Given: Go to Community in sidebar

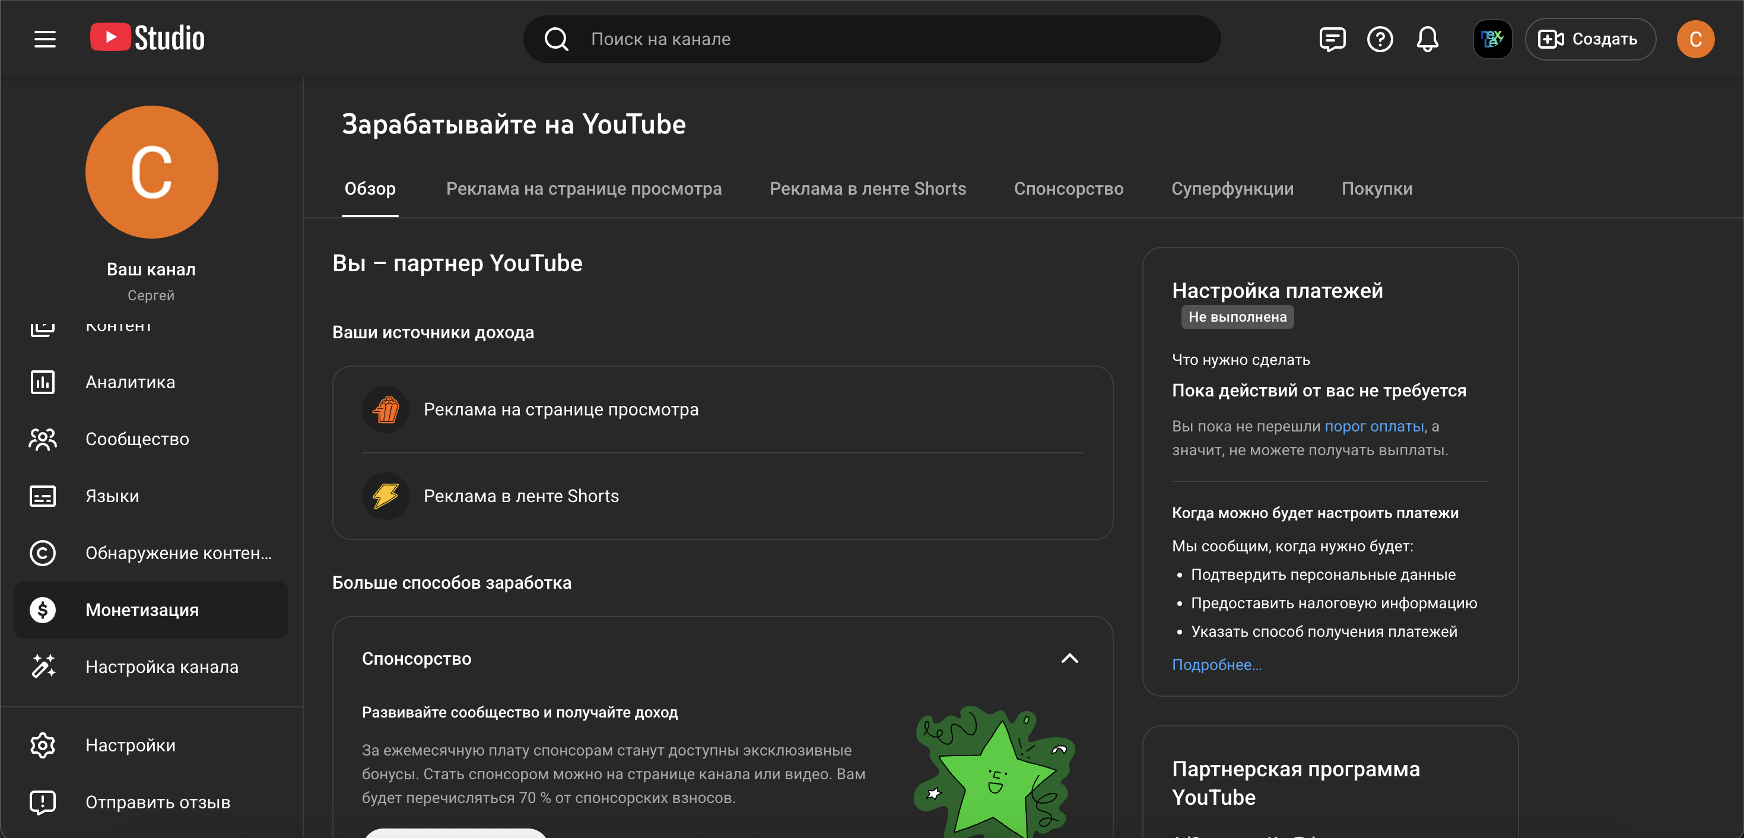Looking at the screenshot, I should pyautogui.click(x=136, y=439).
